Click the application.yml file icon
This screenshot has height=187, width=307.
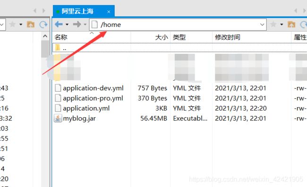click(58, 108)
